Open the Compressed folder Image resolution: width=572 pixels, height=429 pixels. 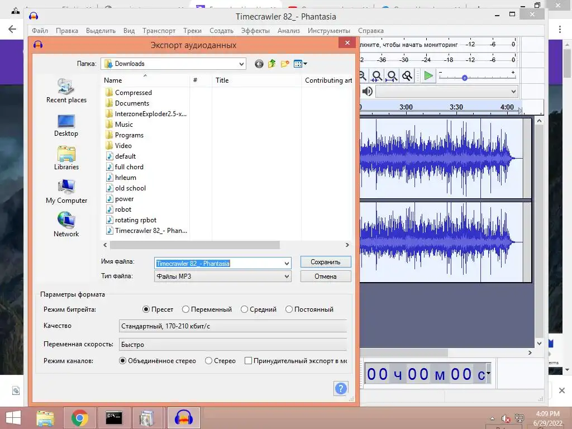pos(133,93)
